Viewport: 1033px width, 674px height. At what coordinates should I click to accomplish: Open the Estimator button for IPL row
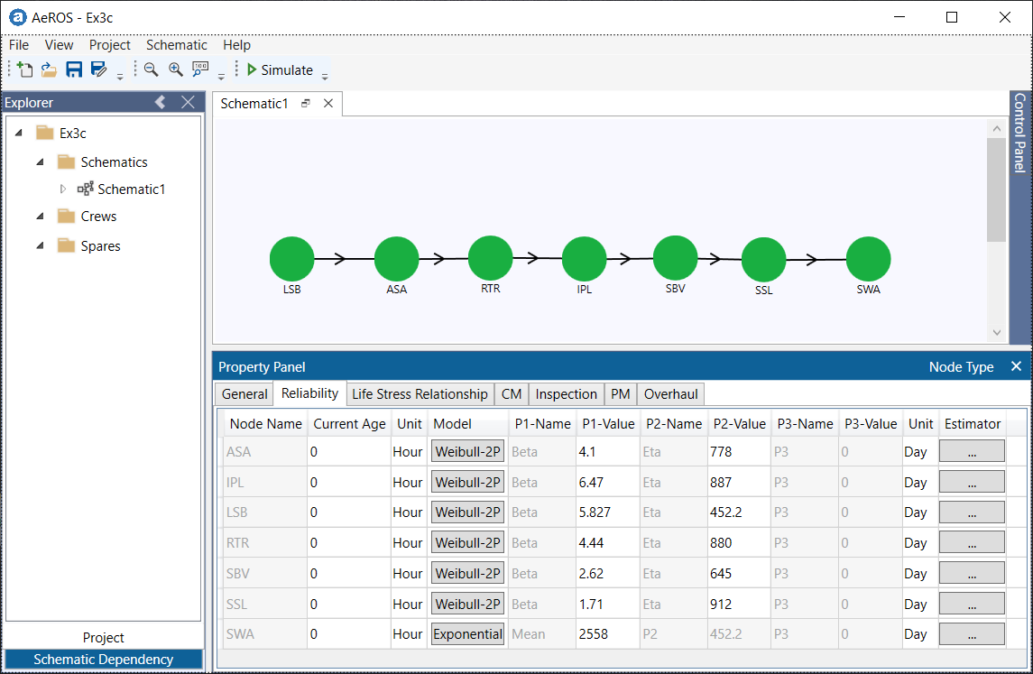pyautogui.click(x=972, y=483)
